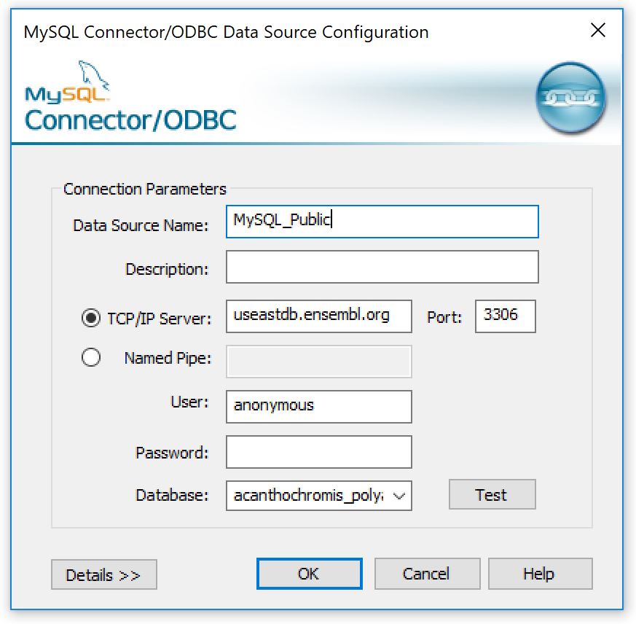Open the Database dropdown arrow
This screenshot has width=636, height=624.
click(x=399, y=496)
